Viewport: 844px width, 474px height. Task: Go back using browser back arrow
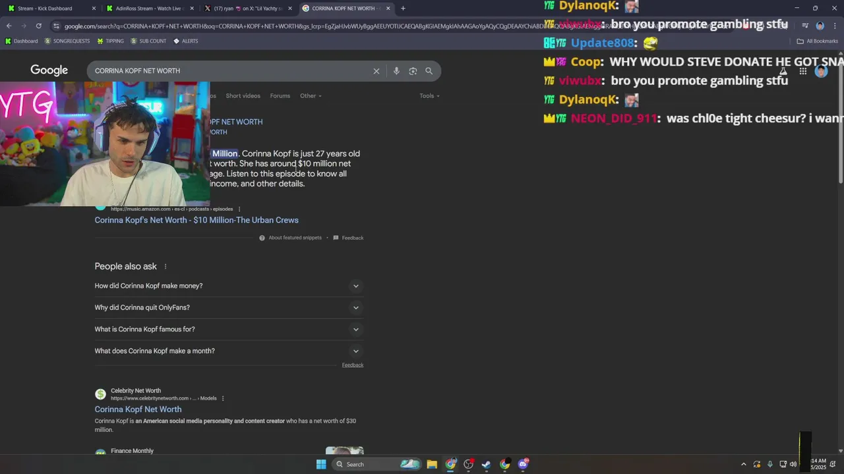pos(9,26)
